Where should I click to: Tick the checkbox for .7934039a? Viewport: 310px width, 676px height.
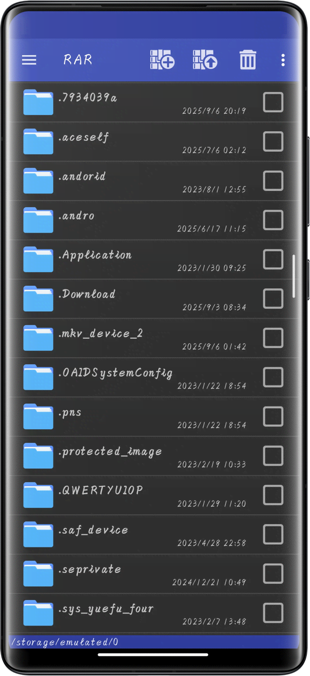coord(273,102)
